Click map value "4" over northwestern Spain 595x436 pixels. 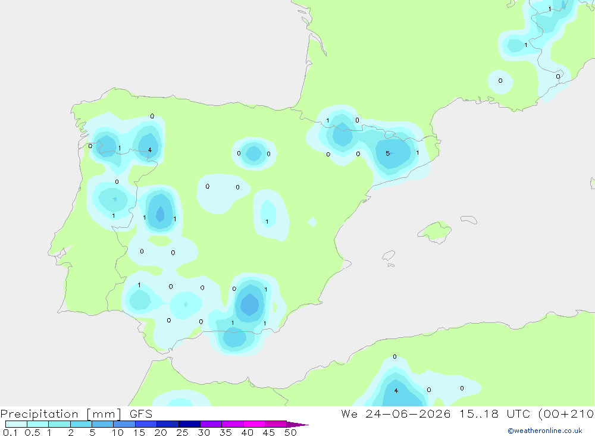[150, 150]
